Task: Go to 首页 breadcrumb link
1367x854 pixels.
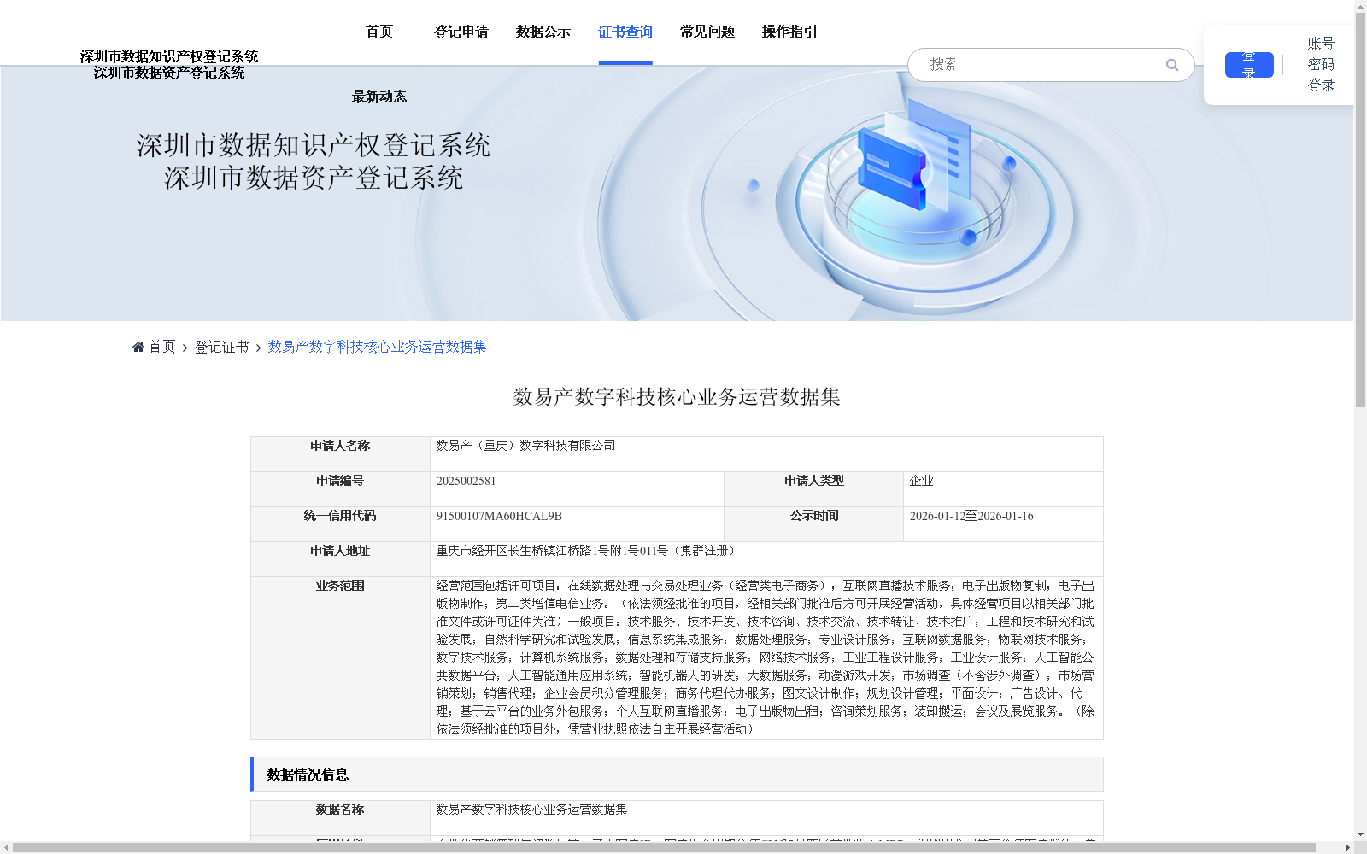Action: [161, 347]
